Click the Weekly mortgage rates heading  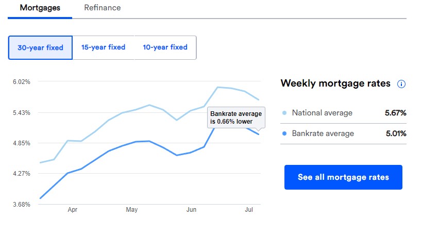pyautogui.click(x=335, y=83)
